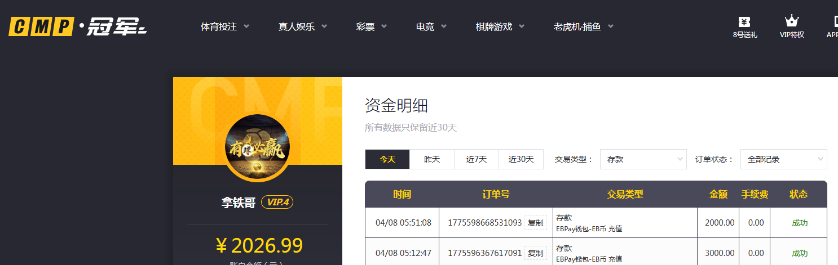838x265 pixels.
Task: Open the 订单状态 全部记录 dropdown
Action: (783, 159)
